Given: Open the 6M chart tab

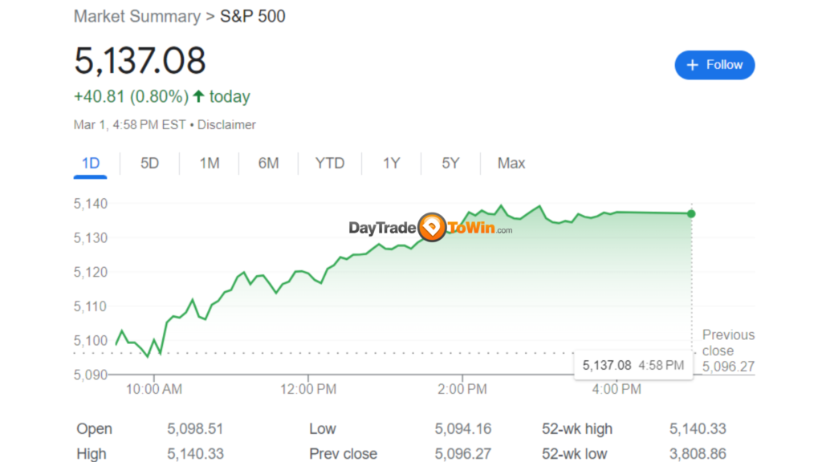Looking at the screenshot, I should 268,164.
